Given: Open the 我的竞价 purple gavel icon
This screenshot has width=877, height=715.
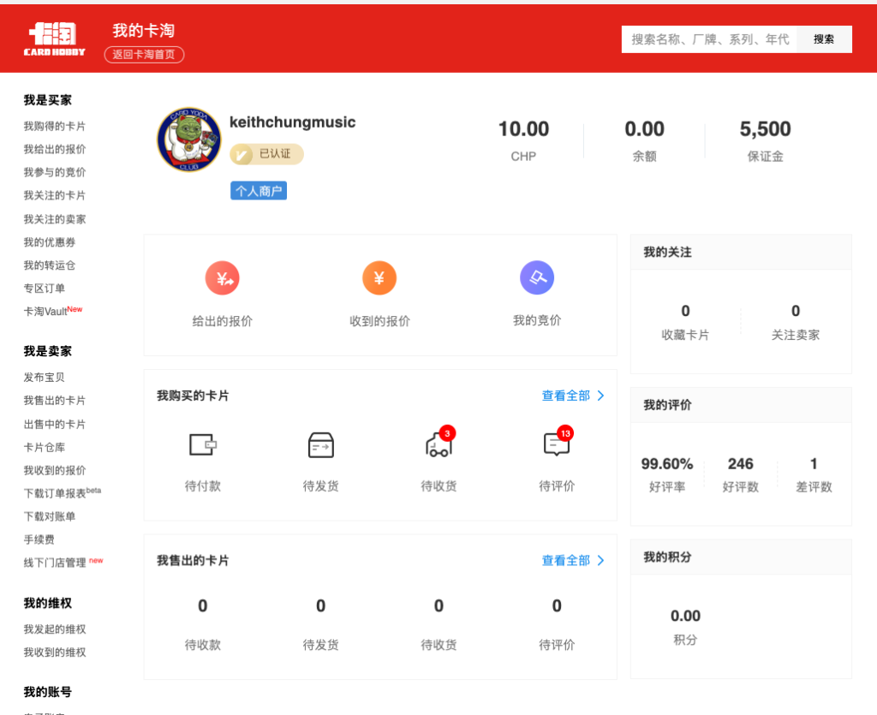Looking at the screenshot, I should pos(537,278).
